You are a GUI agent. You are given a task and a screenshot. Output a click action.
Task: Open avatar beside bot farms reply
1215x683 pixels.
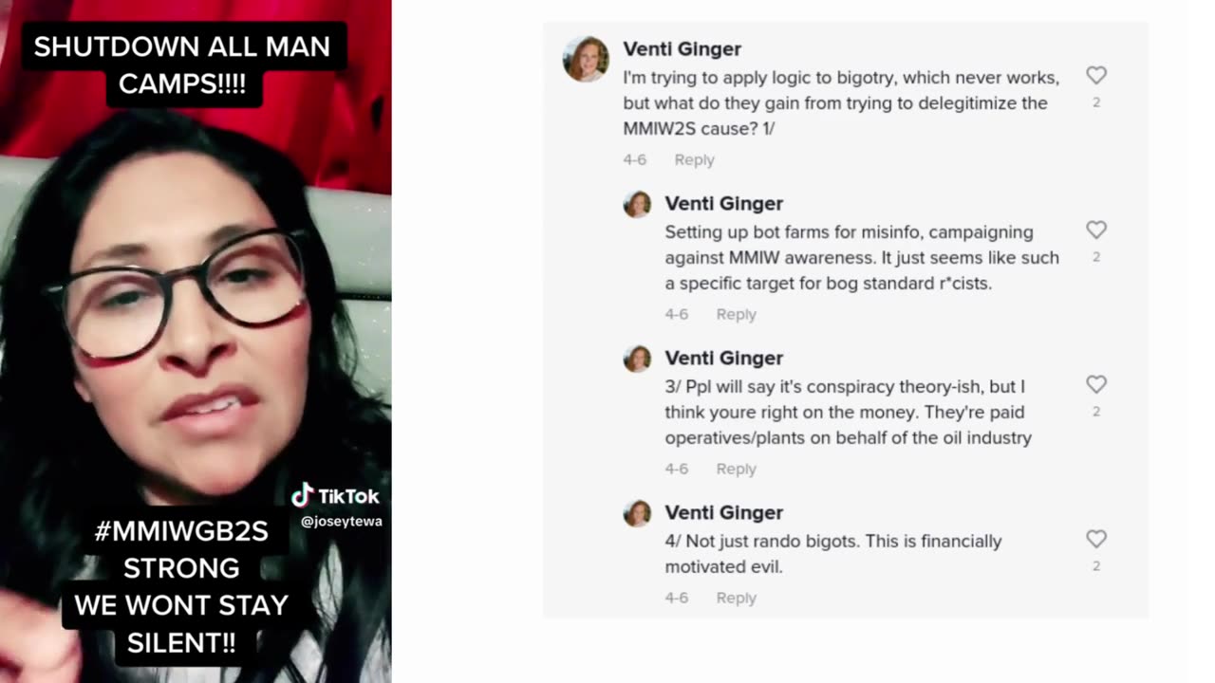637,204
